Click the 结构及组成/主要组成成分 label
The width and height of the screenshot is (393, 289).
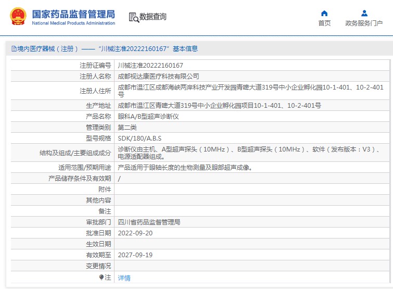(75, 153)
